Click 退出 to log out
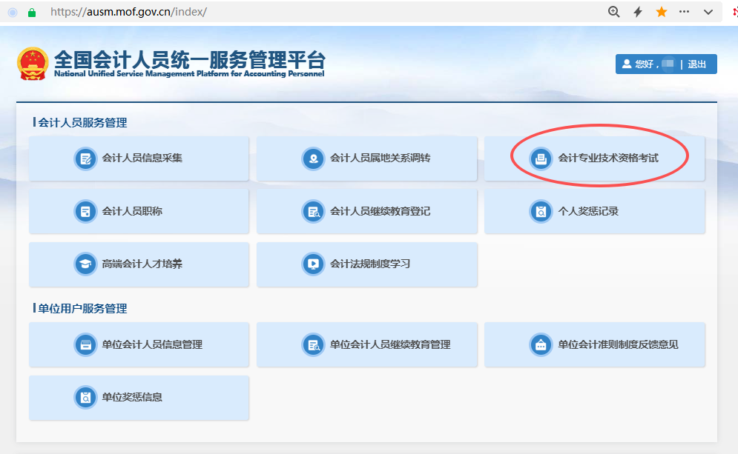 697,64
